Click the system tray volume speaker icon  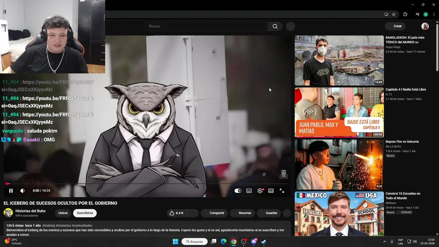click(x=415, y=242)
